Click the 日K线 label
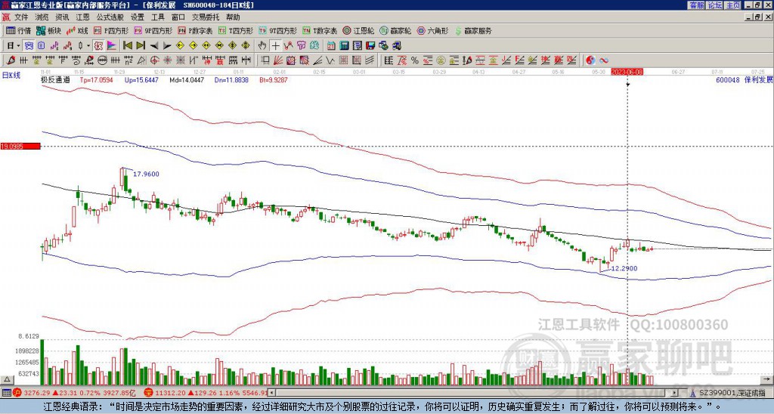 (11, 76)
